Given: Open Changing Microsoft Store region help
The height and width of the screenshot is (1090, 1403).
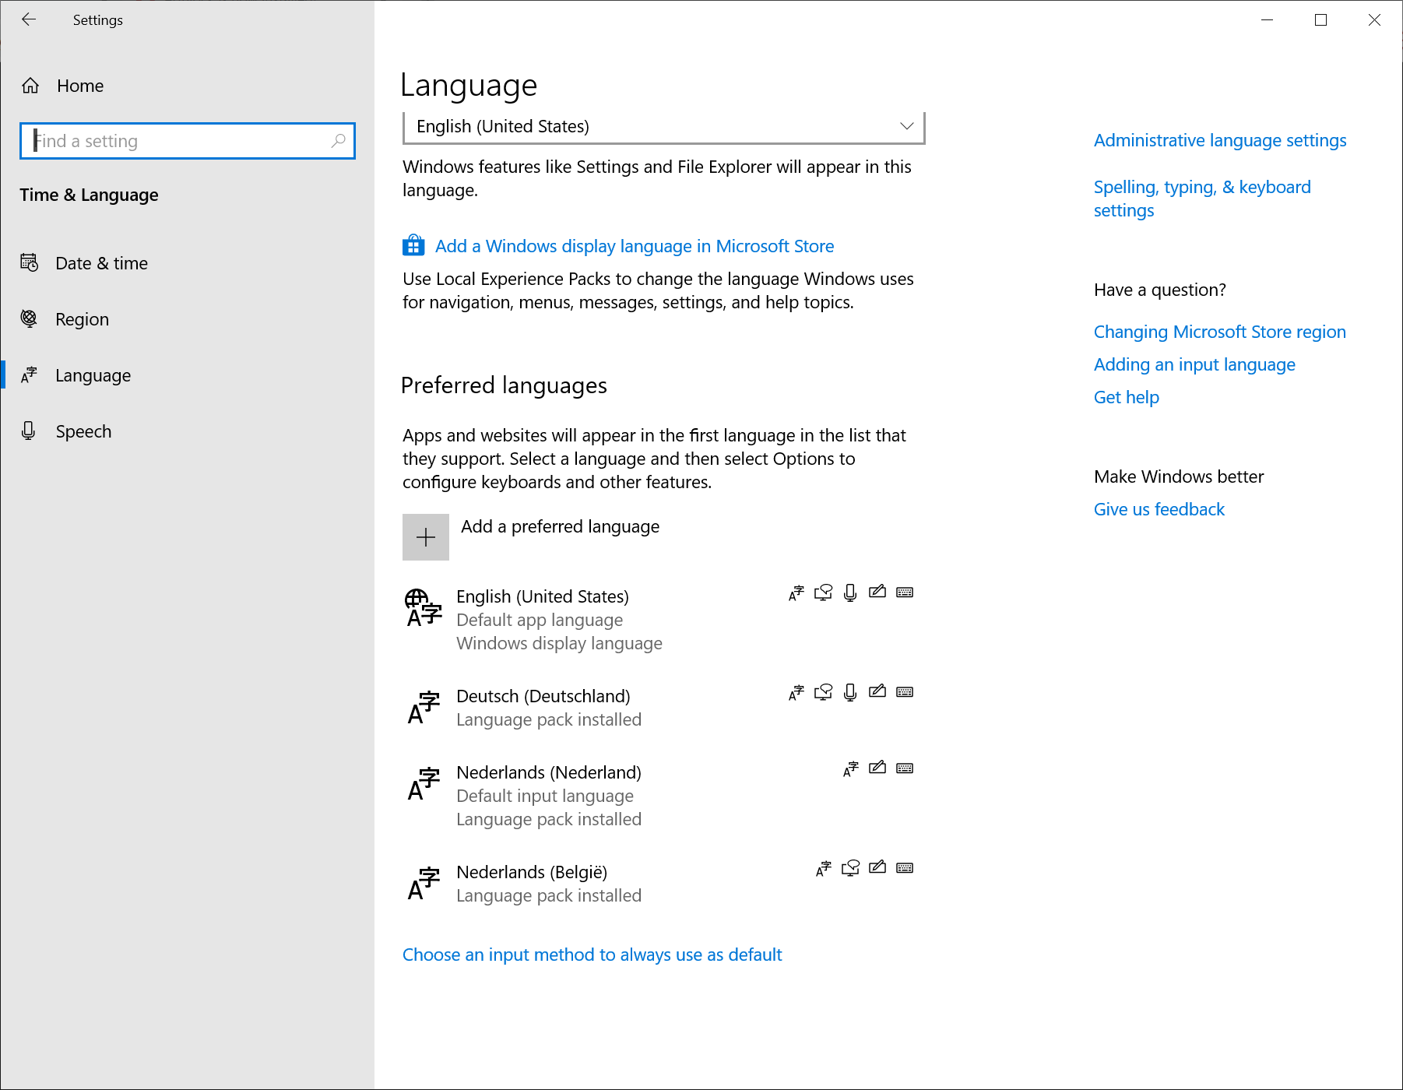Looking at the screenshot, I should point(1219,332).
